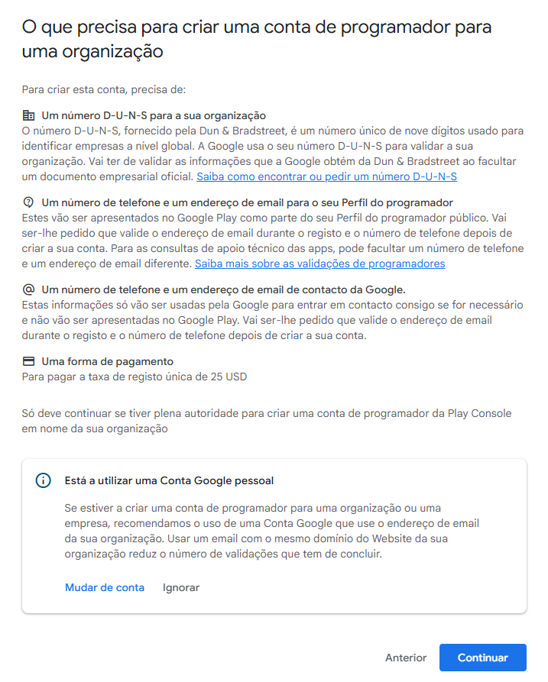
Task: Click heading about email de contacto da Google
Action: click(222, 289)
